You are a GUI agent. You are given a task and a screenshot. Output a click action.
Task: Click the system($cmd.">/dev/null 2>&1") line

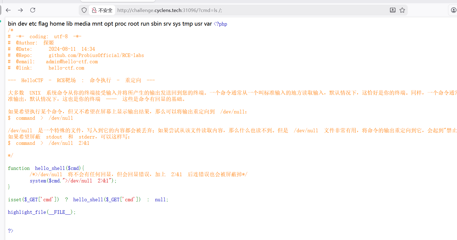click(73, 181)
